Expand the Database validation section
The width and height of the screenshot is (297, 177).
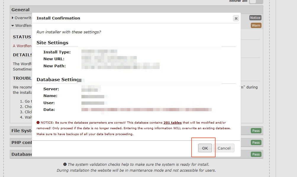[x=21, y=154]
